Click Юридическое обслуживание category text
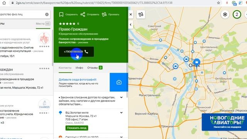The height and width of the screenshot is (139, 247). pos(78,34)
